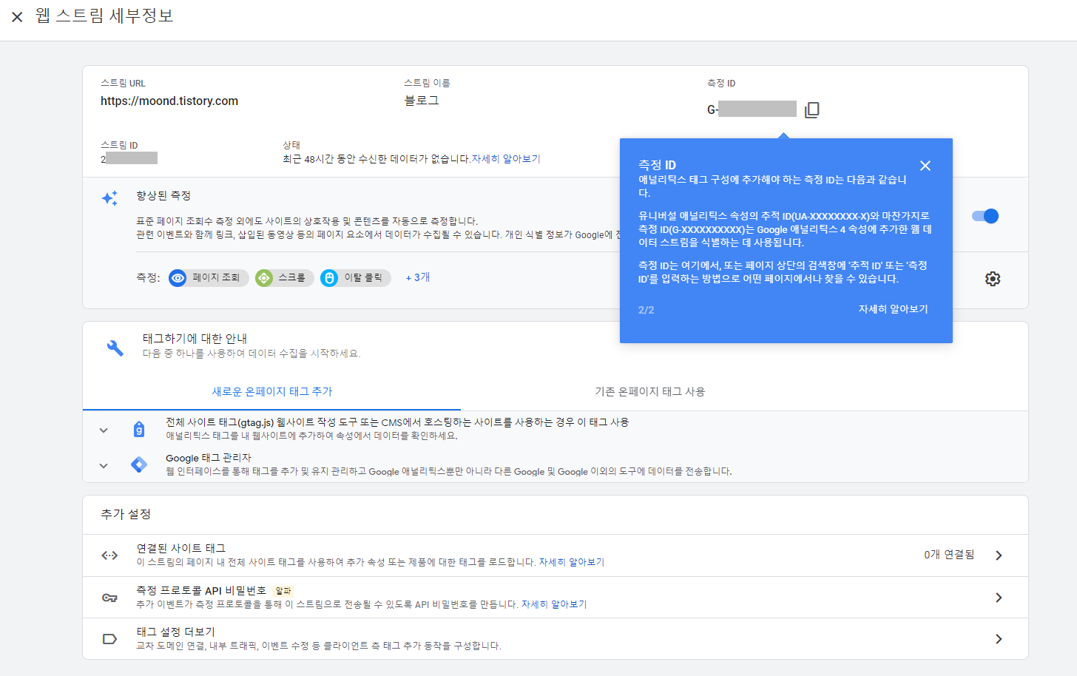Click the 향상된 측정 heading
The width and height of the screenshot is (1077, 676).
(x=163, y=195)
